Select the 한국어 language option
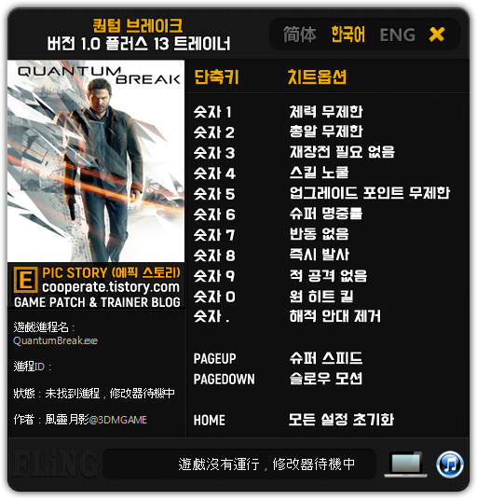 pyautogui.click(x=348, y=35)
